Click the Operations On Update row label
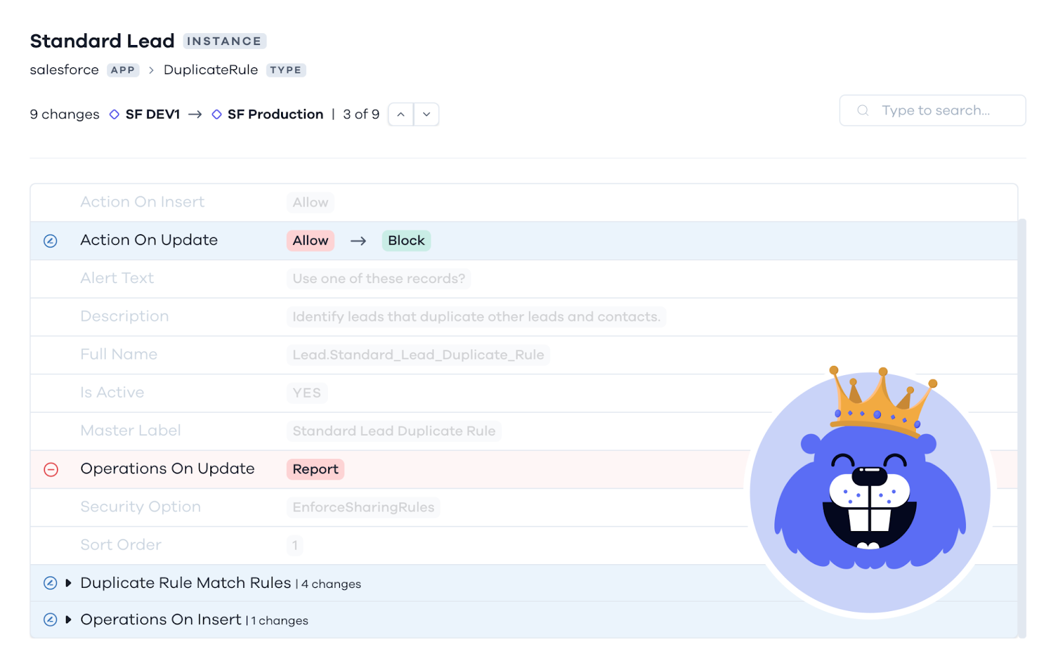Image resolution: width=1058 pixels, height=668 pixels. [167, 469]
